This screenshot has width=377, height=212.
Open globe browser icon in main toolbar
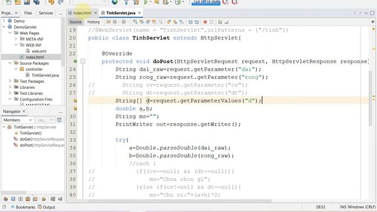tap(115, 2)
